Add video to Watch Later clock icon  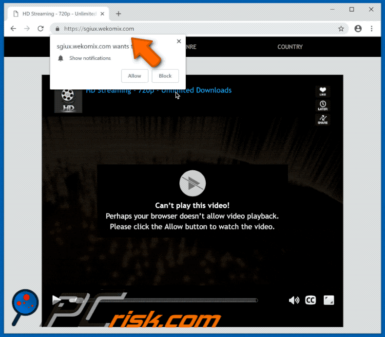tap(323, 106)
